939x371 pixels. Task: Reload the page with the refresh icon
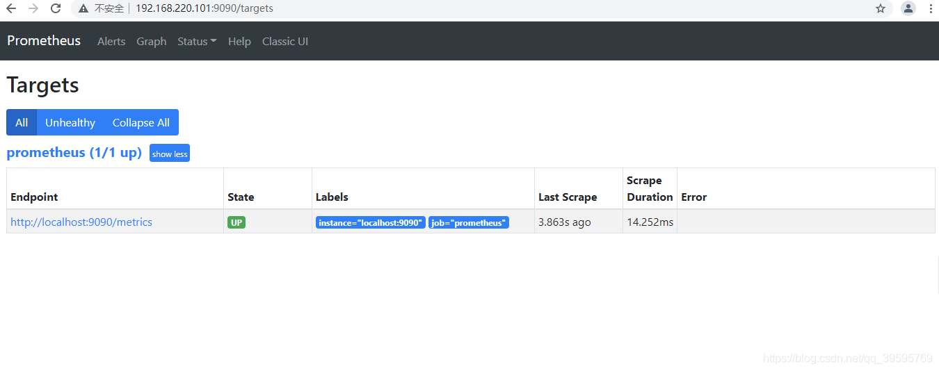coord(56,8)
